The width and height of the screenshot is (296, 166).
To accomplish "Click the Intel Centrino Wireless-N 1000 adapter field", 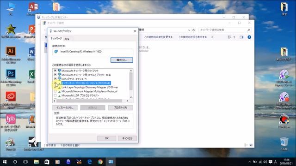I will pos(92,52).
